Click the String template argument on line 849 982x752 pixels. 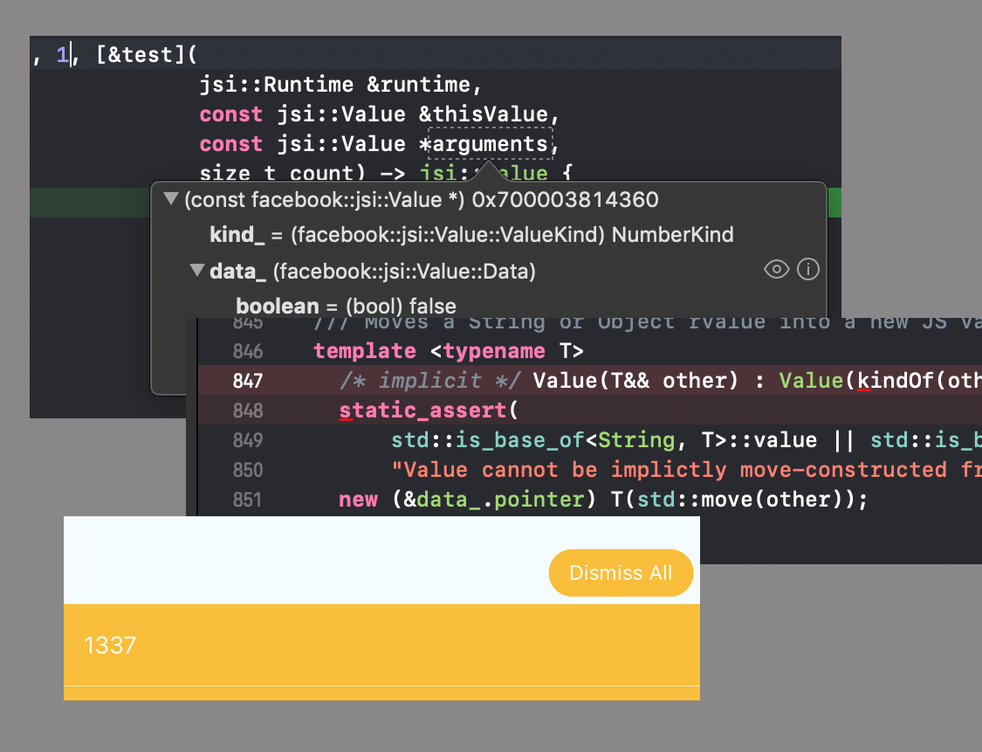point(636,440)
